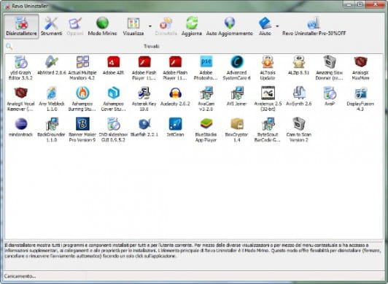Screen dimensions: 388x284
Task: Open Auto Aggiornamento
Action: pyautogui.click(x=230, y=26)
